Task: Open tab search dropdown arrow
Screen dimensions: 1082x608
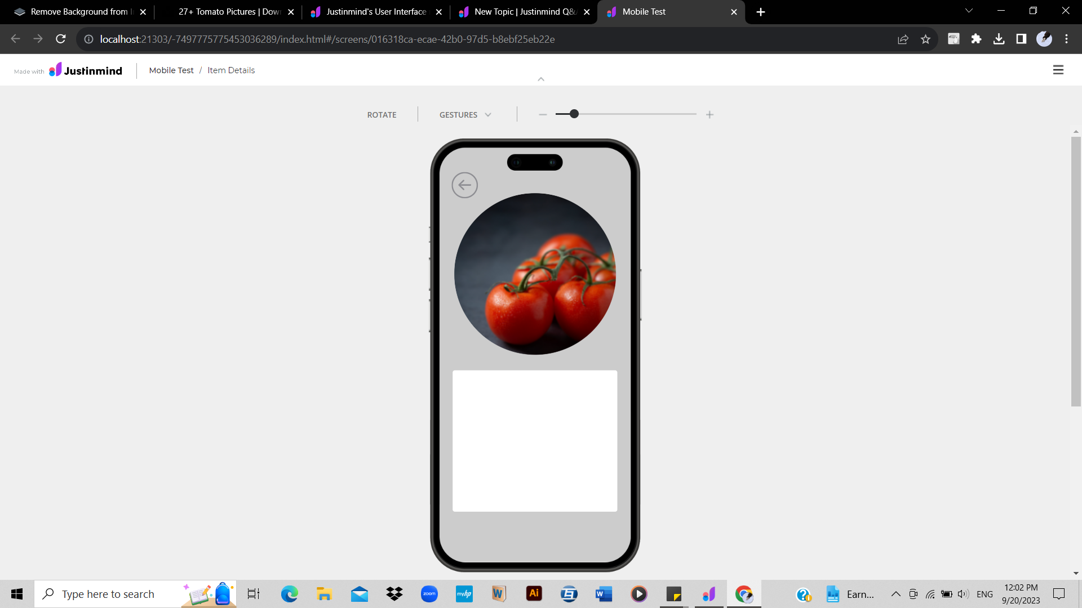Action: 969,11
